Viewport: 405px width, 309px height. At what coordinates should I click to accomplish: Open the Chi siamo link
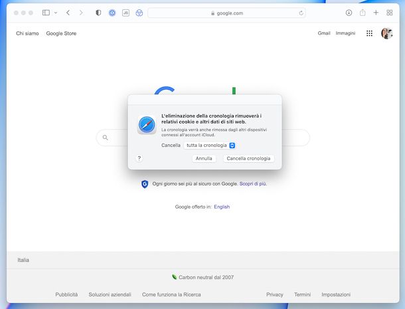27,33
